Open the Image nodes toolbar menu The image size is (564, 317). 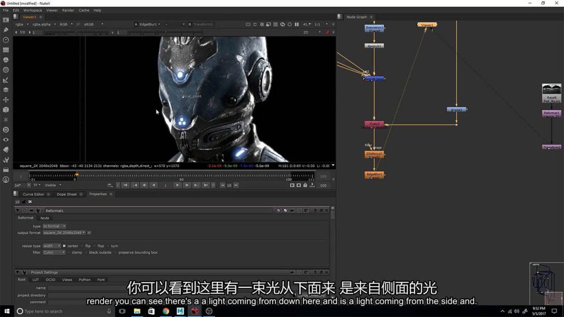pos(6,20)
